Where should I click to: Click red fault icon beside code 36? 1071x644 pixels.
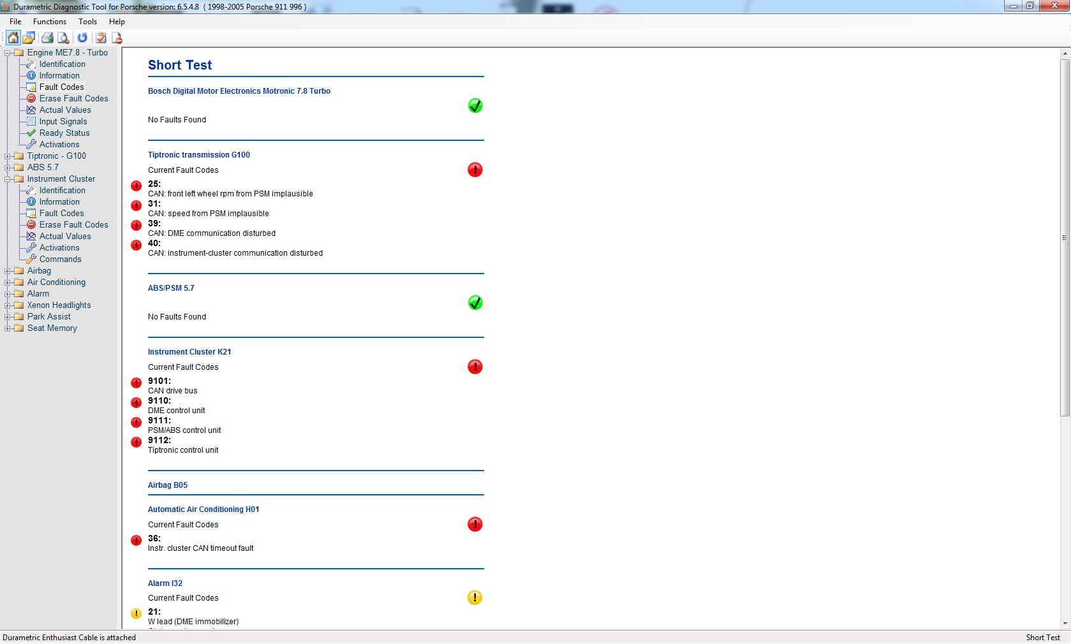click(x=137, y=540)
